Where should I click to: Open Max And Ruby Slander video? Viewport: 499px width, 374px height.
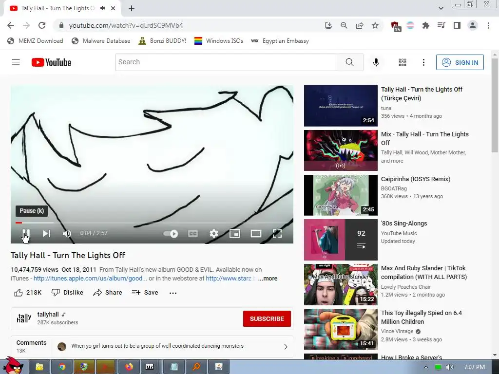click(x=341, y=284)
